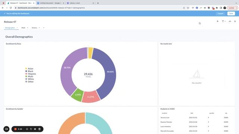Add a new dashboard tab with plus

44,28
